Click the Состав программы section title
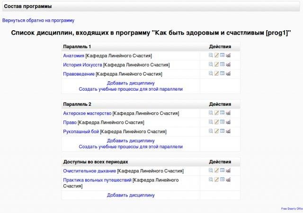 coord(28,6)
